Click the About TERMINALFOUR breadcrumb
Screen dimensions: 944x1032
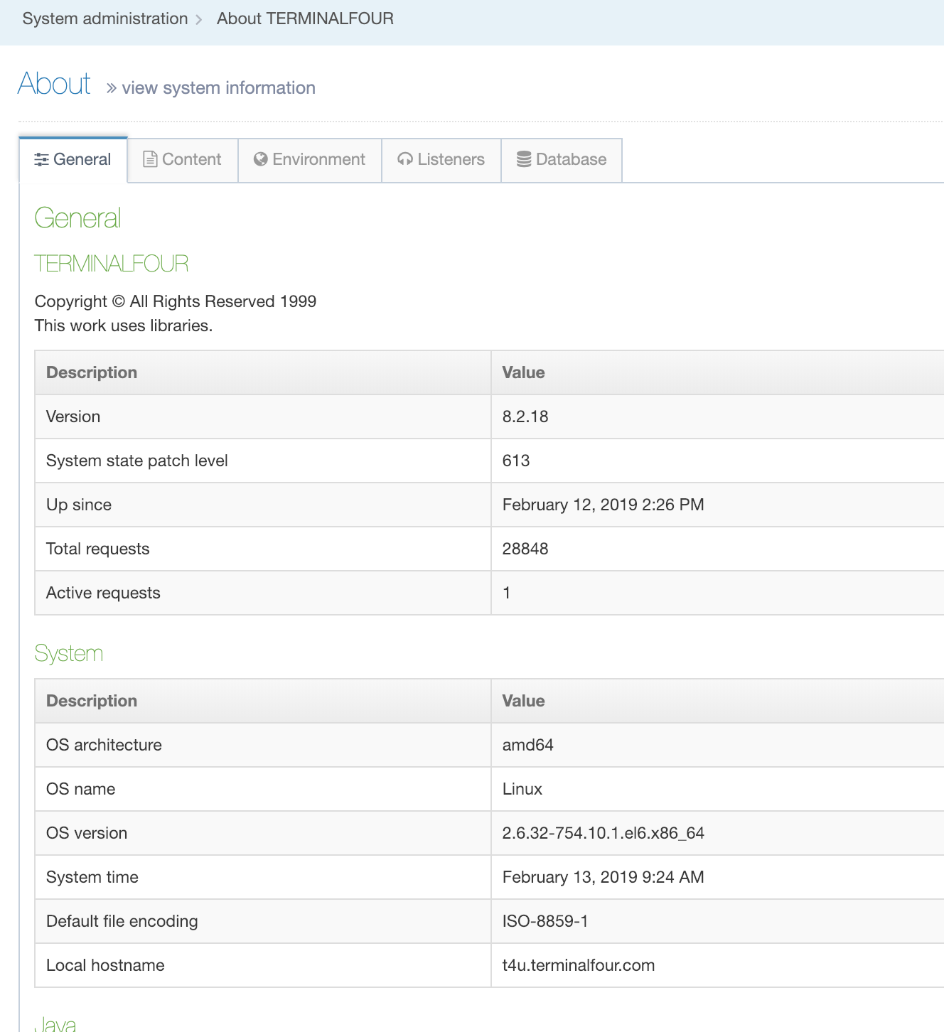click(305, 18)
